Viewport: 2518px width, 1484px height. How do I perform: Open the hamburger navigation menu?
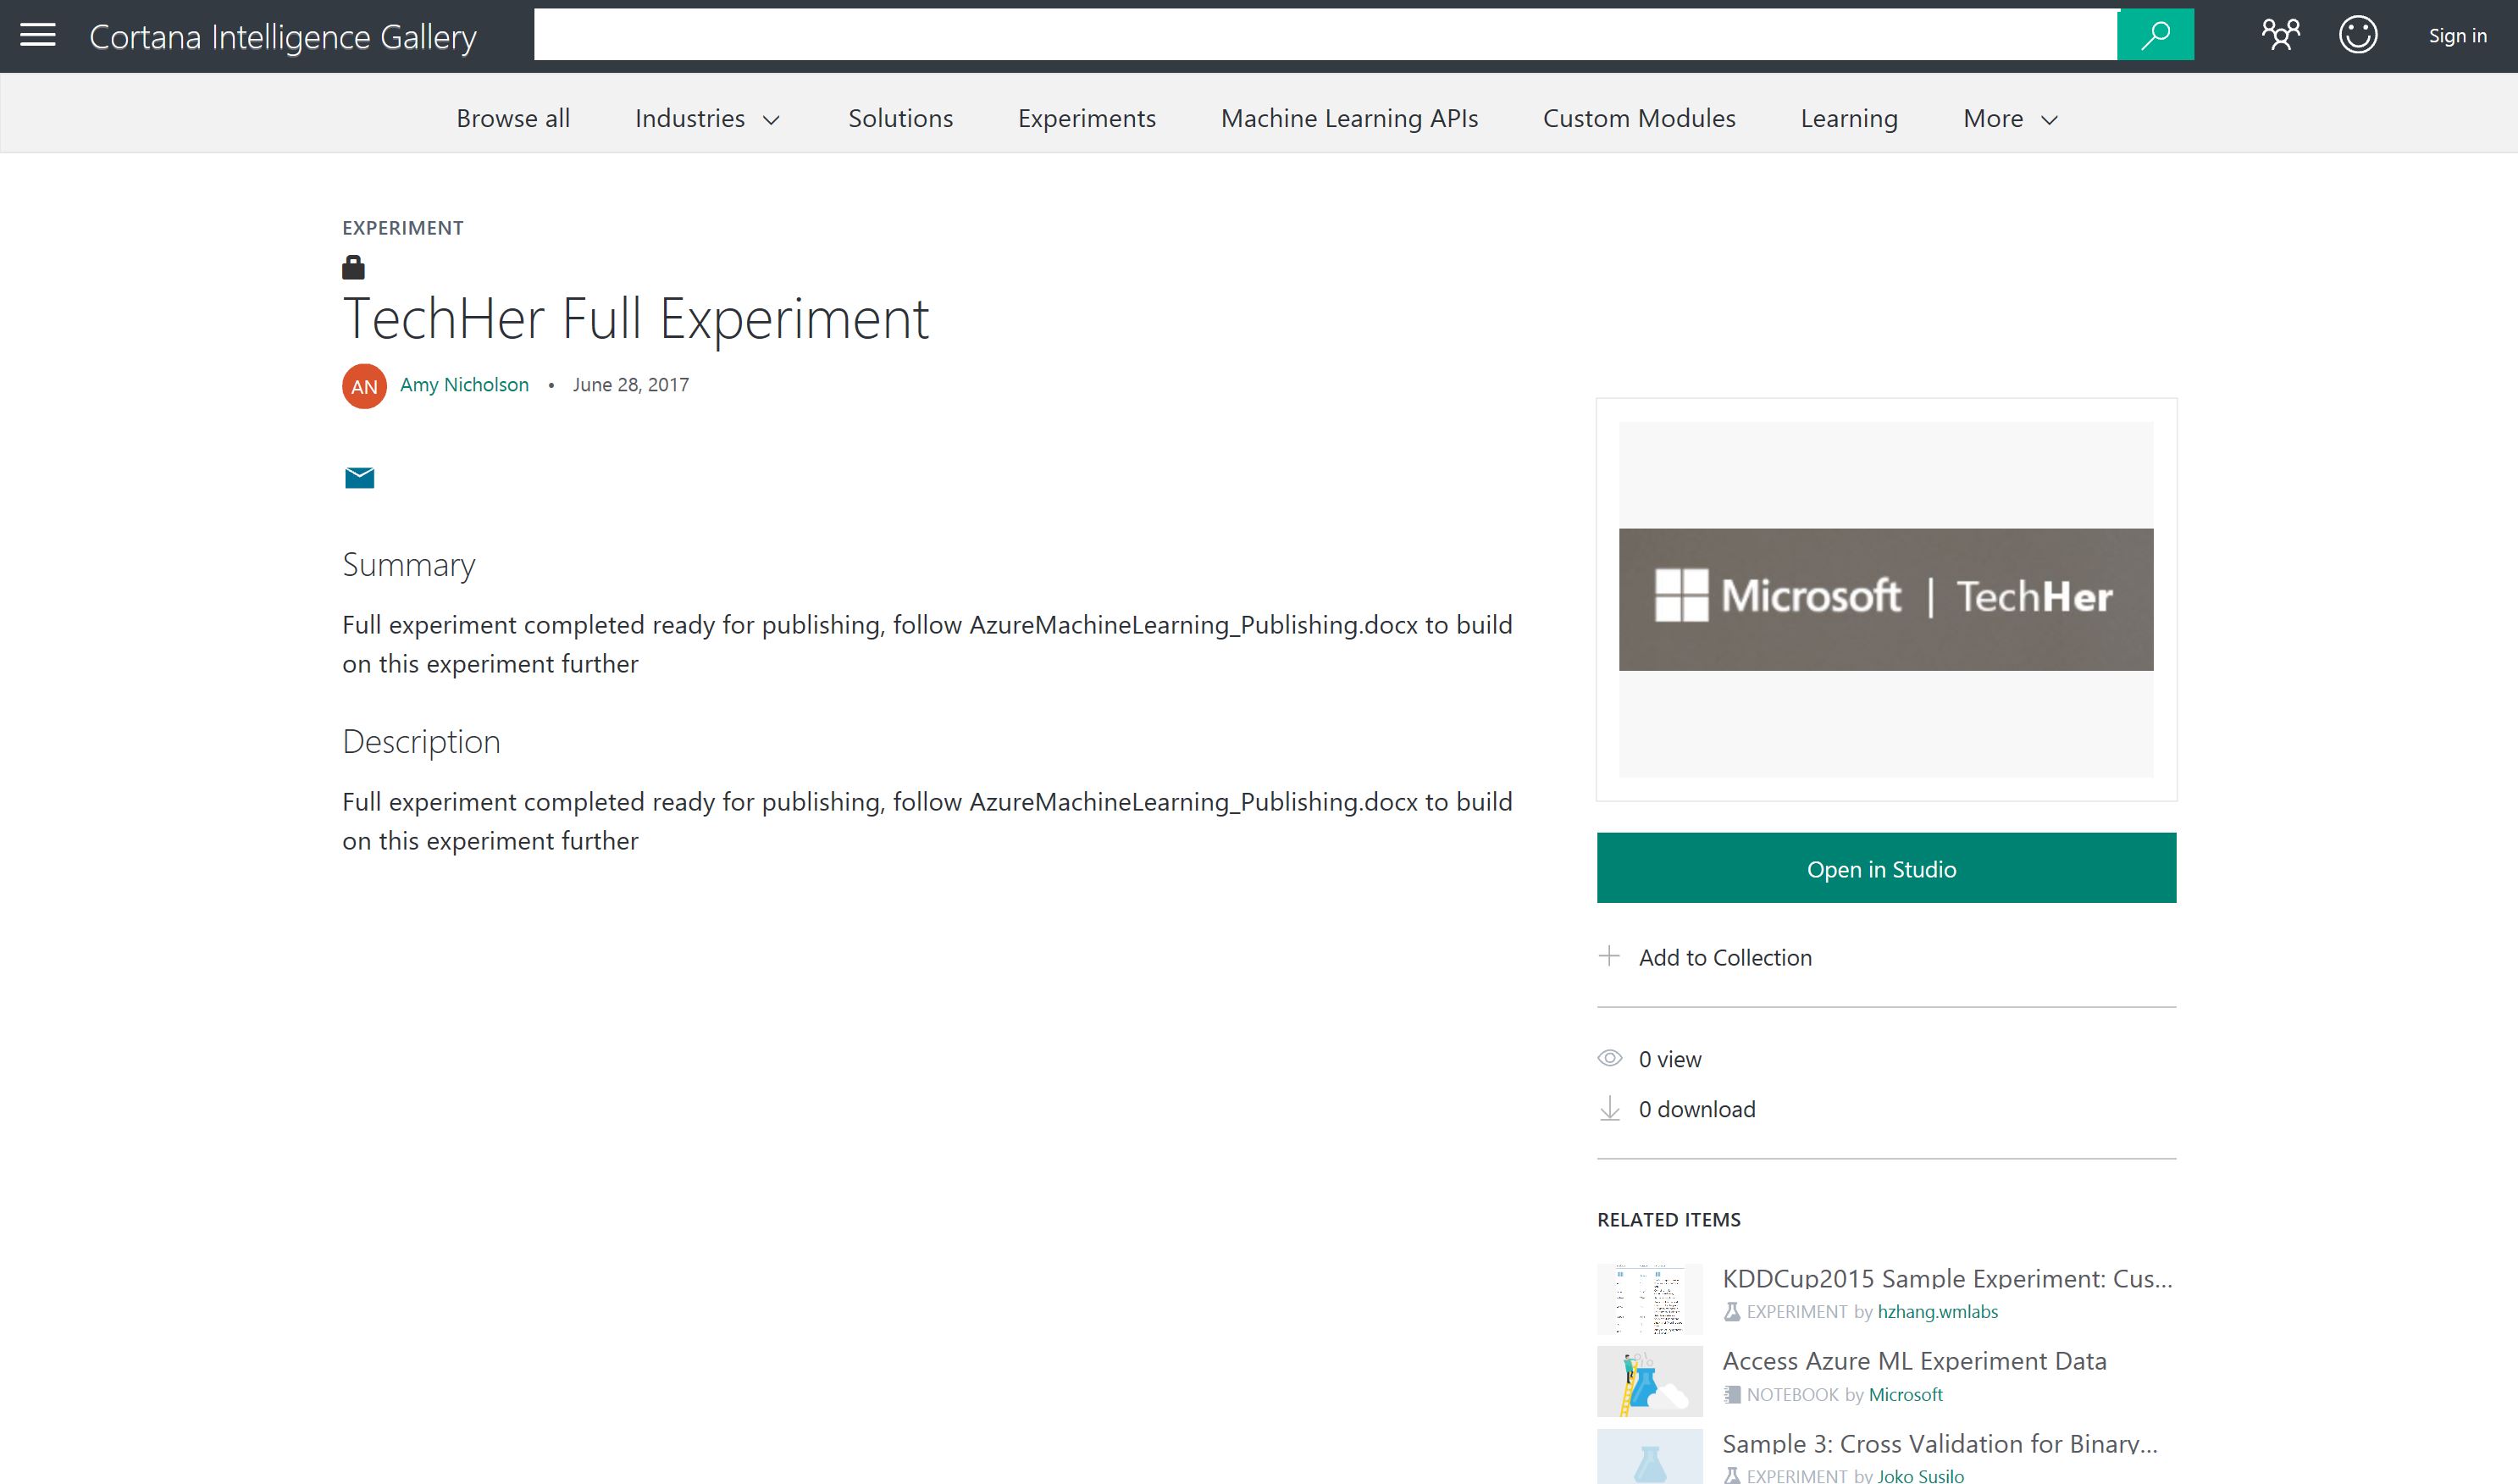coord(38,35)
